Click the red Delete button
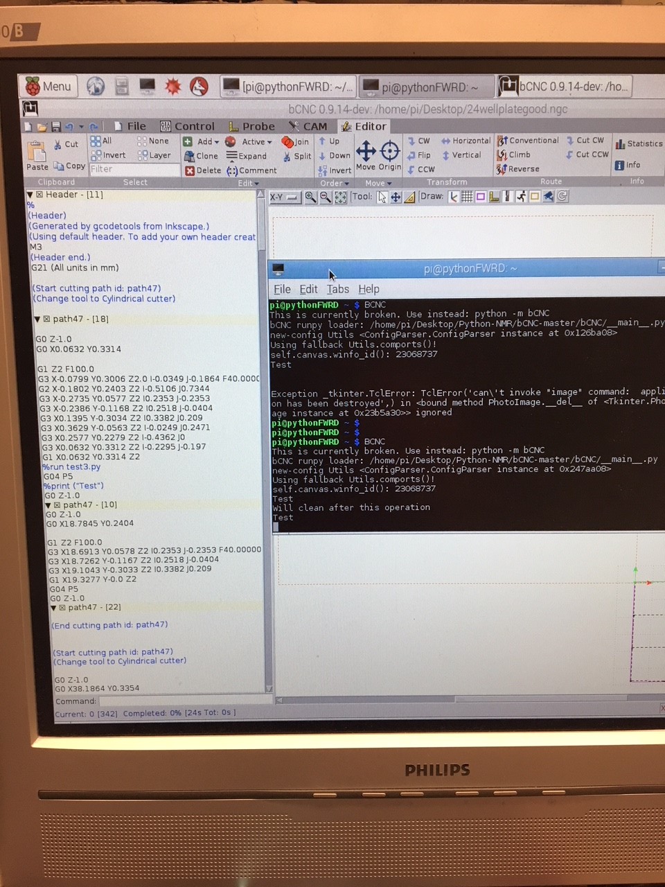Viewport: 665px width, 887px height. coord(203,170)
